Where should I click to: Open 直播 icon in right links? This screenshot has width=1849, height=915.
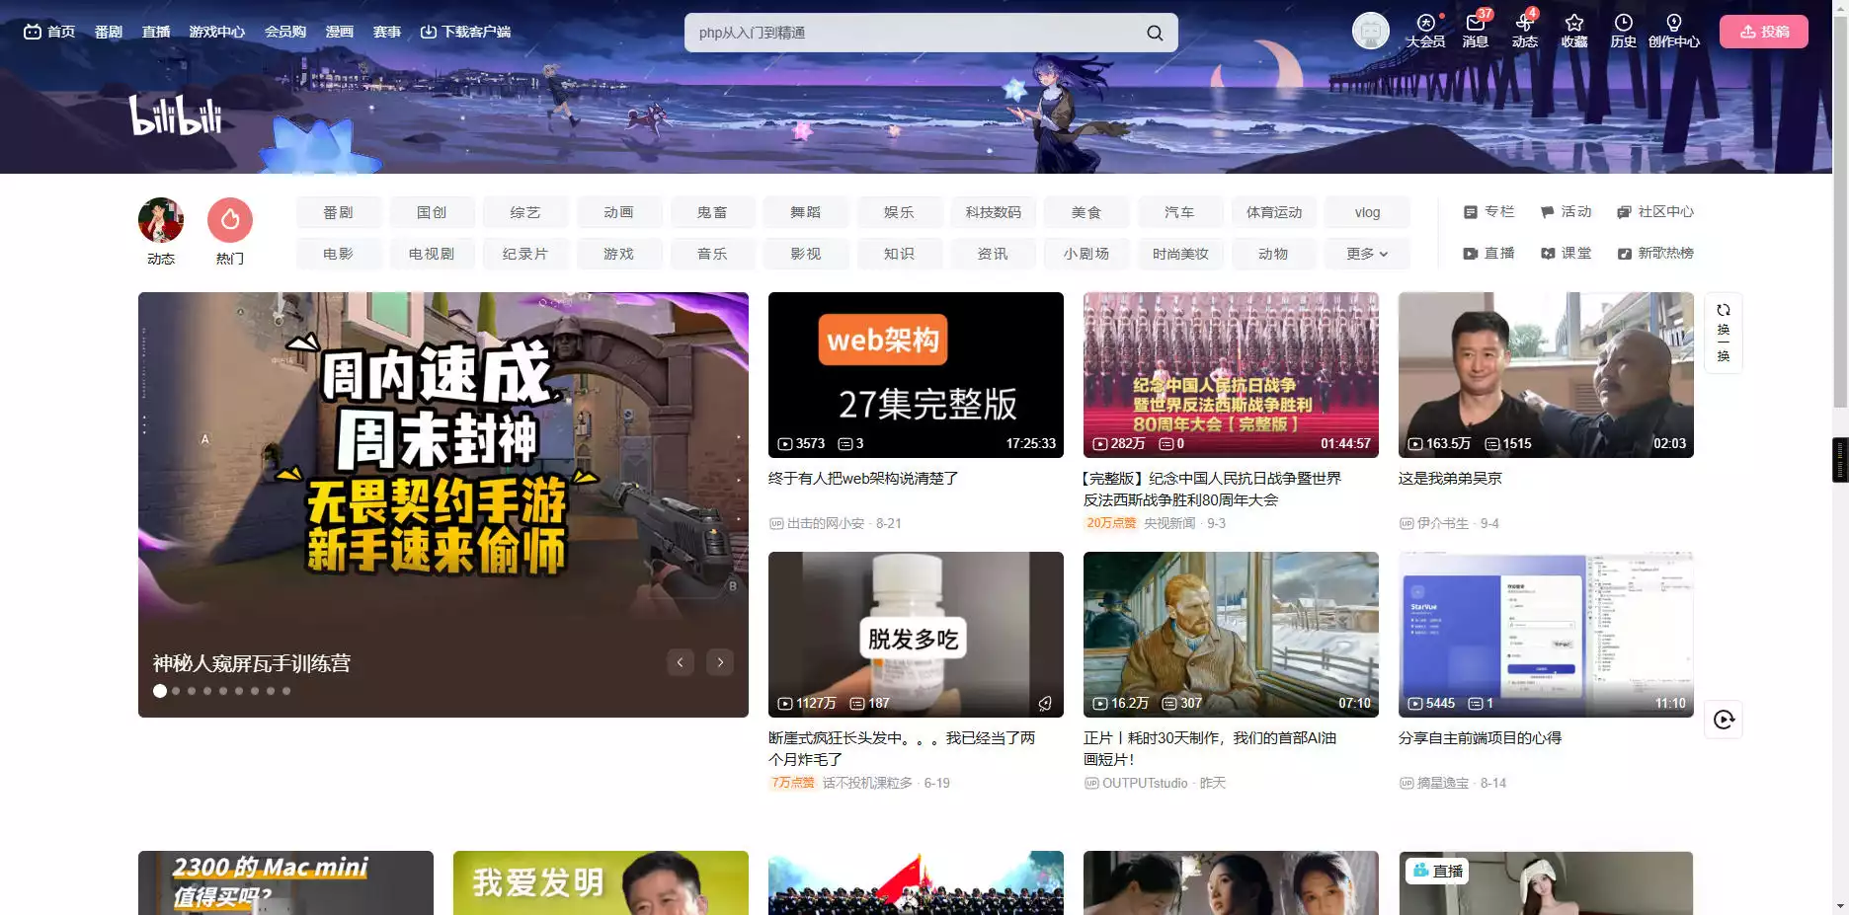tap(1488, 254)
